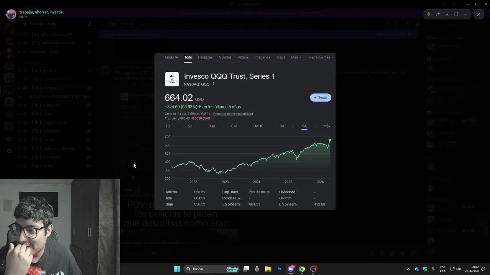Click the Cap. burs. value 259.33 mil M
Viewport: 490px width, 275px height.
(259, 192)
